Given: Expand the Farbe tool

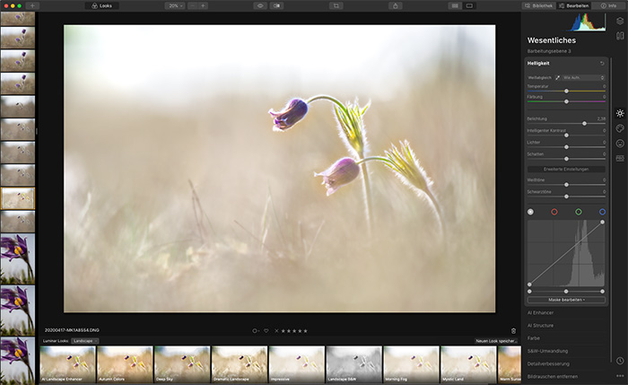Looking at the screenshot, I should click(x=534, y=338).
